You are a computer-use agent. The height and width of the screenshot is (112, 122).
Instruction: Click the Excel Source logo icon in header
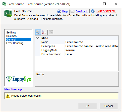(8, 14)
